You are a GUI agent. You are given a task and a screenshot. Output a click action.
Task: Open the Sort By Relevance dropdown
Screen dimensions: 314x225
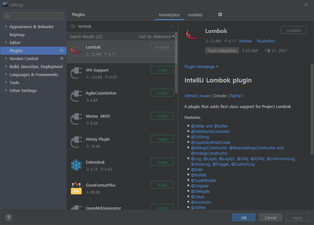point(157,36)
